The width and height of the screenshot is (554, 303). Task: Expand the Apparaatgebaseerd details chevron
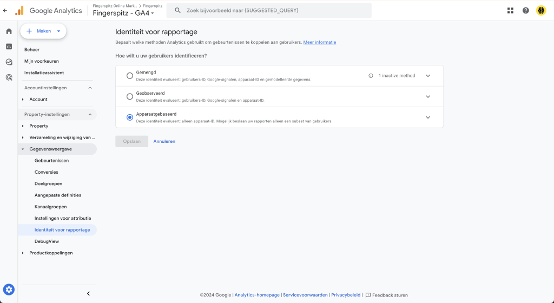pos(428,117)
